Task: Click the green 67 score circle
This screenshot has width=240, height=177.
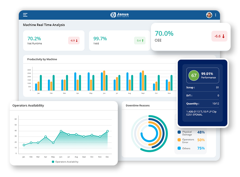Action: tap(194, 75)
